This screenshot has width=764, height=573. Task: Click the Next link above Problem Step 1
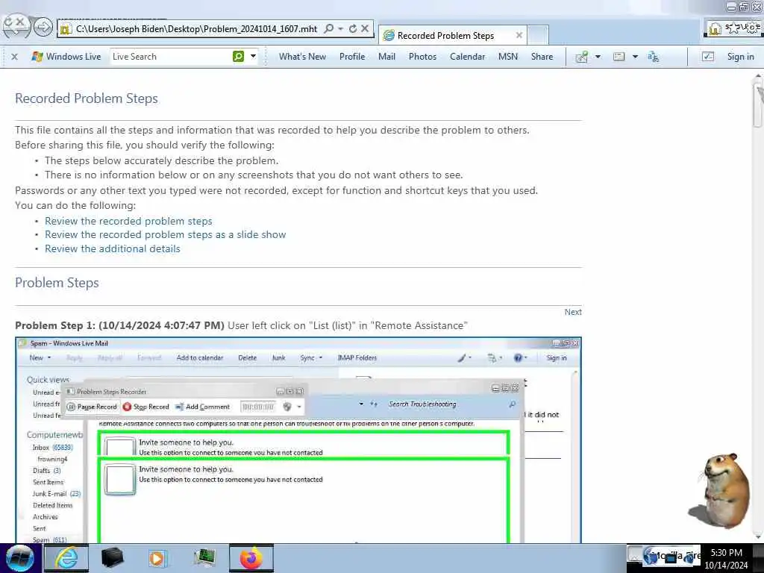coord(573,312)
